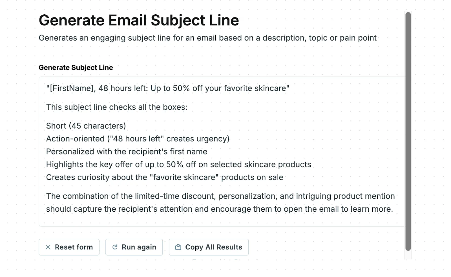Click the scrollbar track below the thumb
The width and height of the screenshot is (451, 277).
(x=408, y=255)
